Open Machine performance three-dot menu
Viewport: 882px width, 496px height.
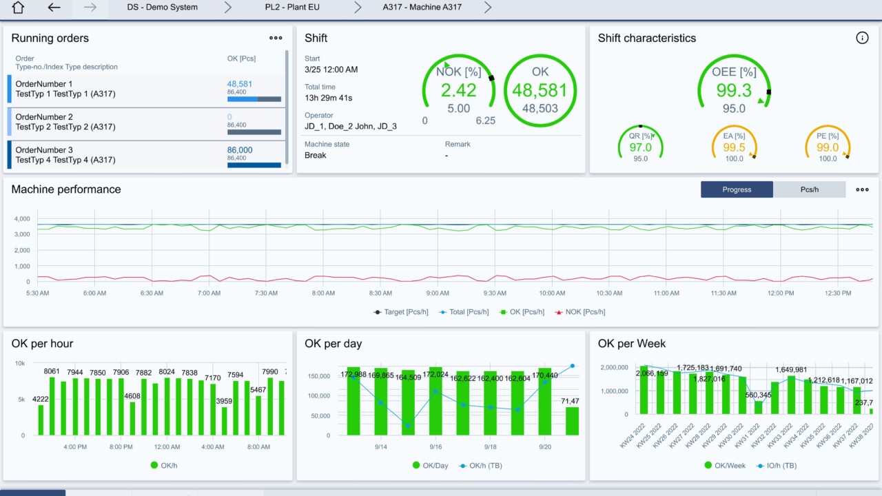pyautogui.click(x=862, y=190)
